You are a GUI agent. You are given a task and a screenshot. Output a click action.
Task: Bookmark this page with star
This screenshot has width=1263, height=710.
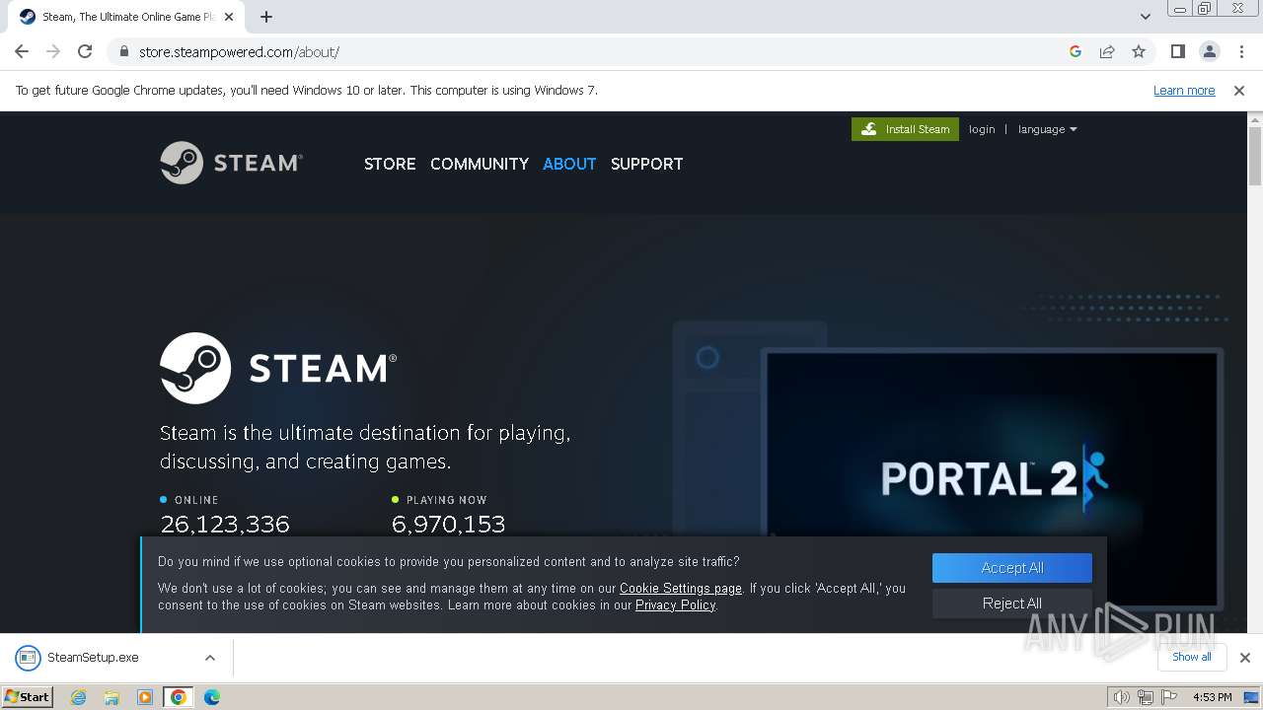tap(1139, 51)
